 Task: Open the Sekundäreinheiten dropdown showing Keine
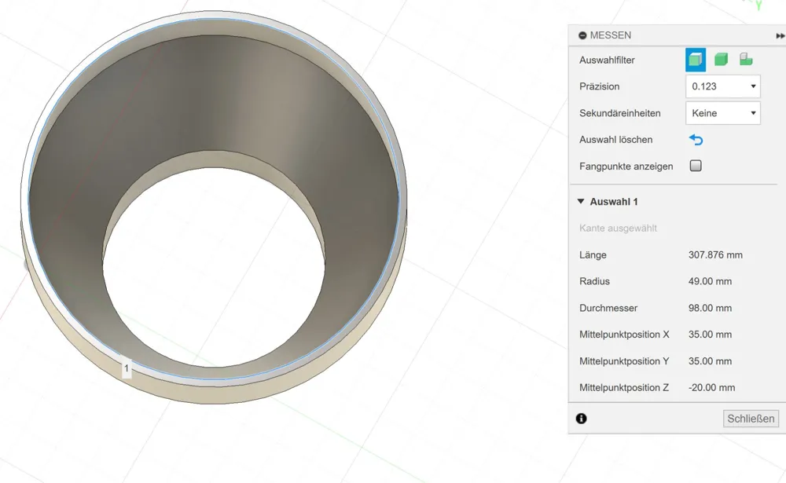pos(723,113)
